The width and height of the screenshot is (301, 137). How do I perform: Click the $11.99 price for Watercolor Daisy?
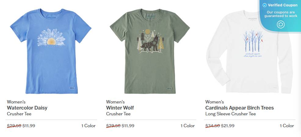(29, 125)
